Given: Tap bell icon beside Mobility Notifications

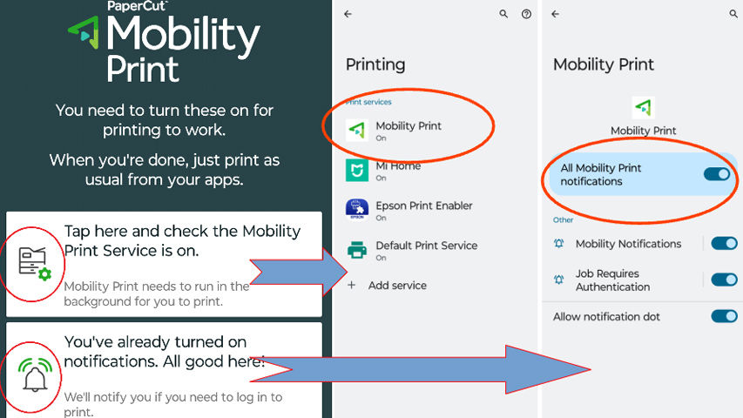Looking at the screenshot, I should click(558, 244).
